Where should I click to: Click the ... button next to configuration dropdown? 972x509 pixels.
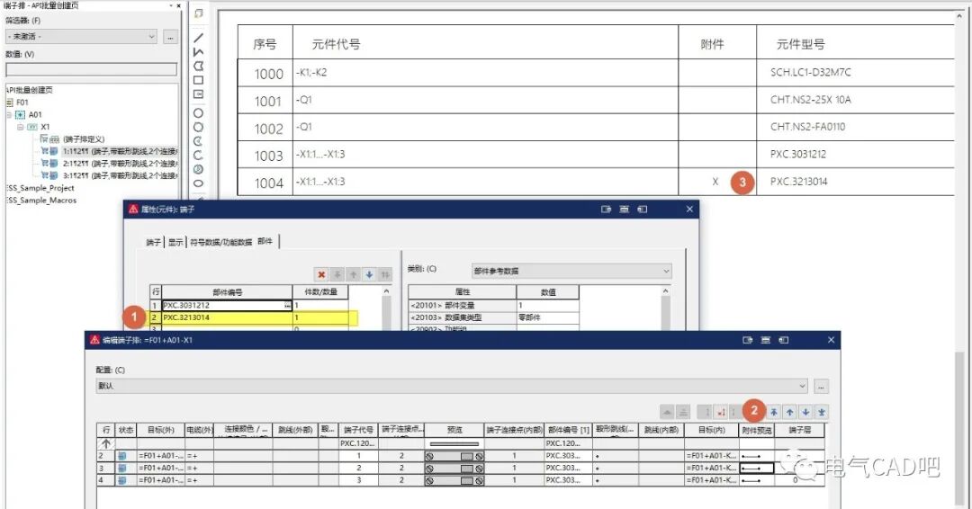click(x=822, y=387)
